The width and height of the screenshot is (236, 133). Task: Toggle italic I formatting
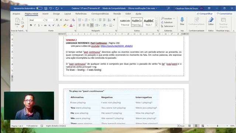[x=35, y=25]
